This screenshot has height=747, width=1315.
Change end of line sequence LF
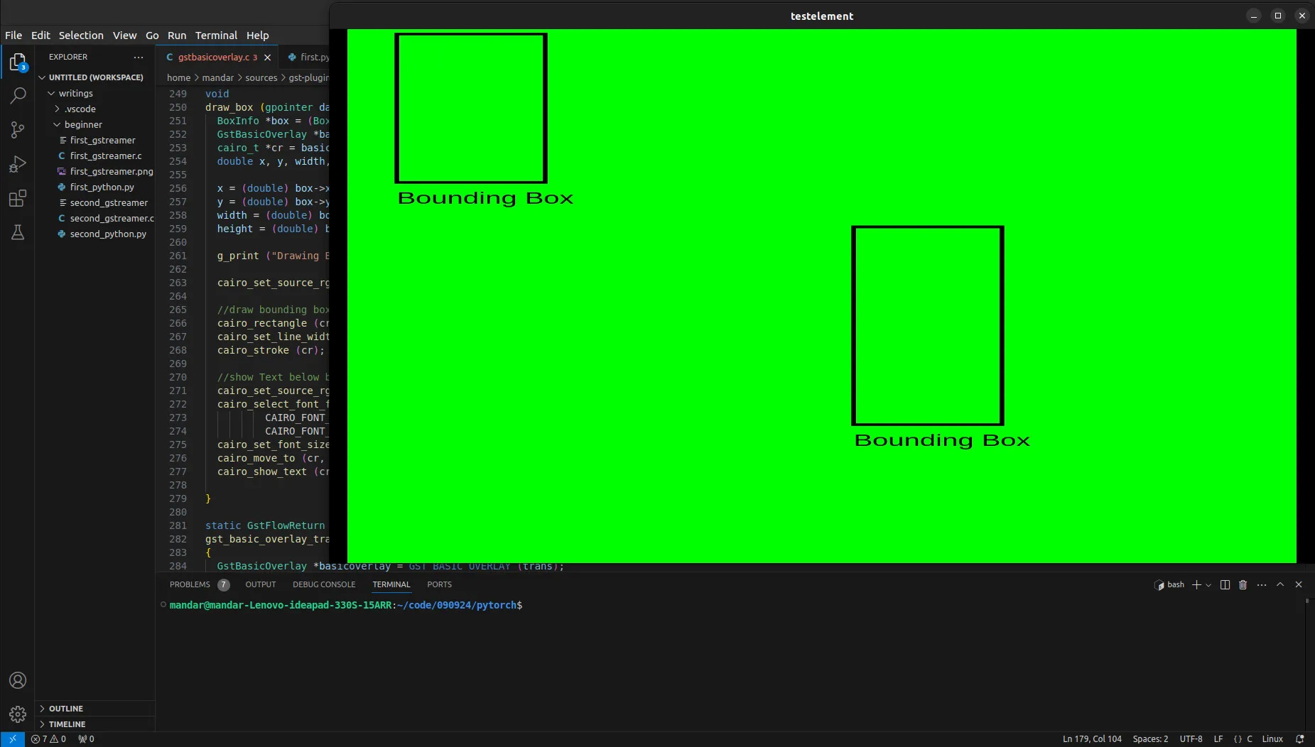1218,739
